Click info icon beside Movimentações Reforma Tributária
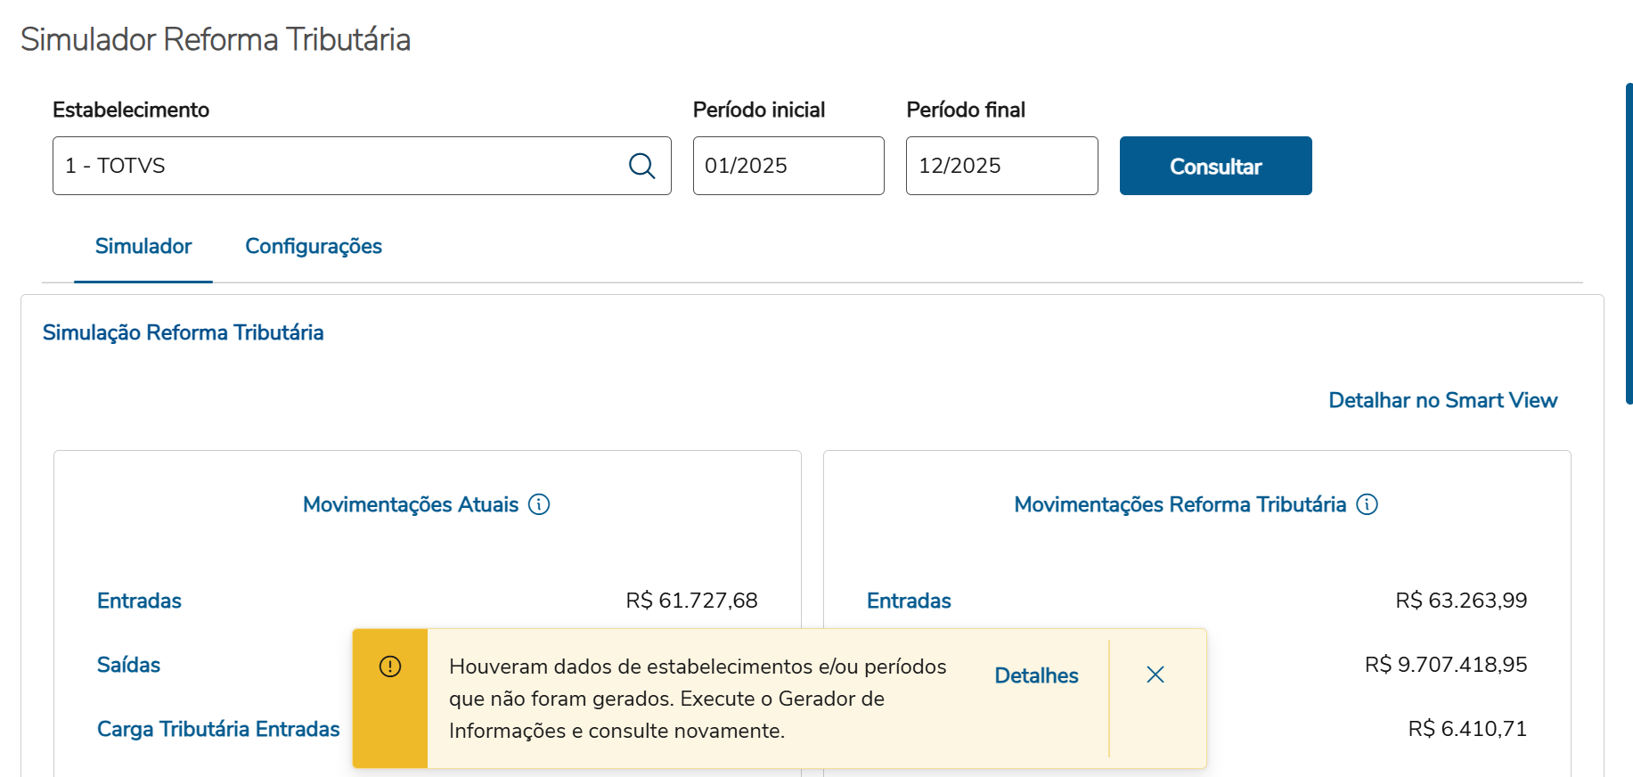 pyautogui.click(x=1367, y=504)
